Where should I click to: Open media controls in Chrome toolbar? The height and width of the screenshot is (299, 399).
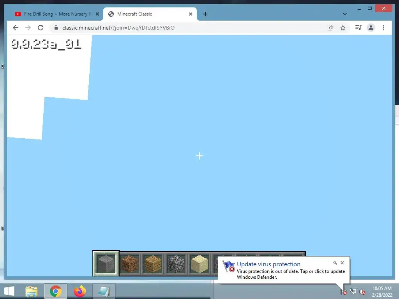coord(358,28)
